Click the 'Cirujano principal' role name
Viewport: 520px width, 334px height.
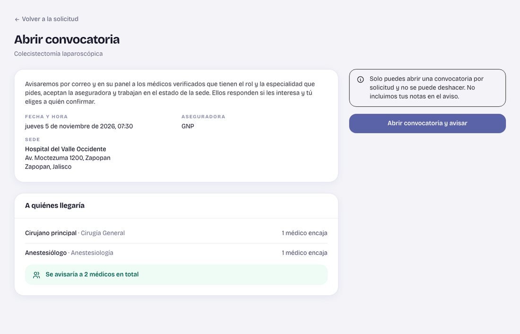51,233
